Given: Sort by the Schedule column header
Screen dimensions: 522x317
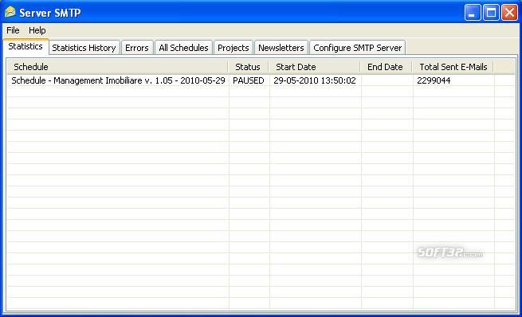Looking at the screenshot, I should (118, 67).
